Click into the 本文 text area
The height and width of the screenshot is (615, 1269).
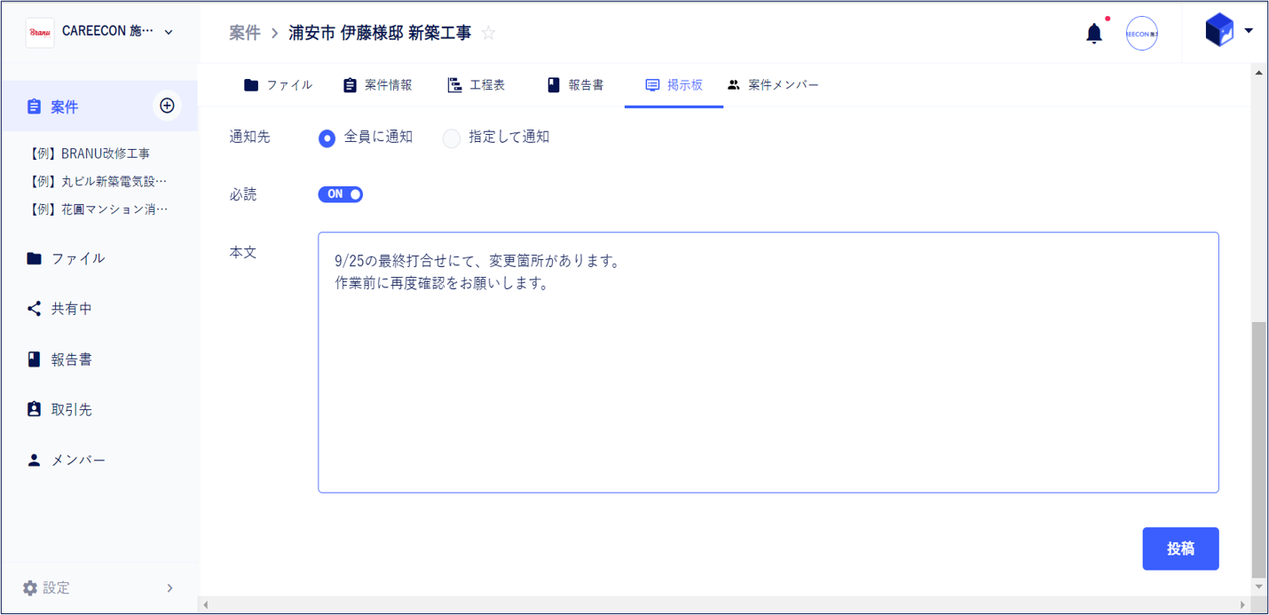click(x=768, y=362)
